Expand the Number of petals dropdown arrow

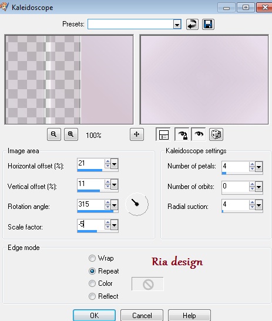258,167
